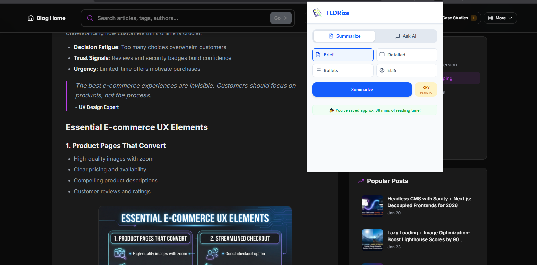Viewport: 537px width, 265px height.
Task: Switch to the Ask AI tab
Action: [406, 36]
